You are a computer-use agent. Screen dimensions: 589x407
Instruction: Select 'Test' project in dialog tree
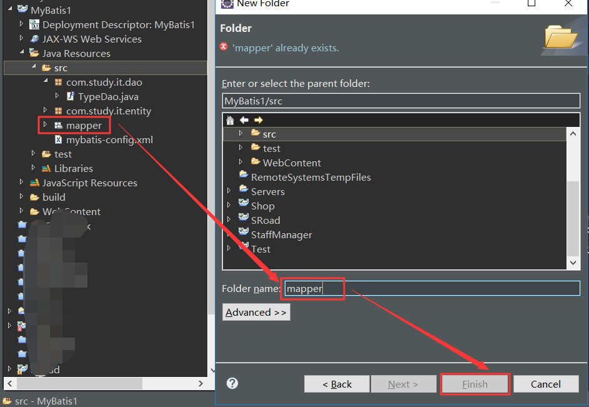260,249
